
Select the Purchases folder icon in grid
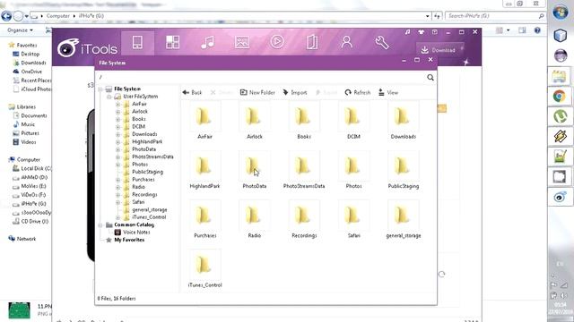coord(204,216)
